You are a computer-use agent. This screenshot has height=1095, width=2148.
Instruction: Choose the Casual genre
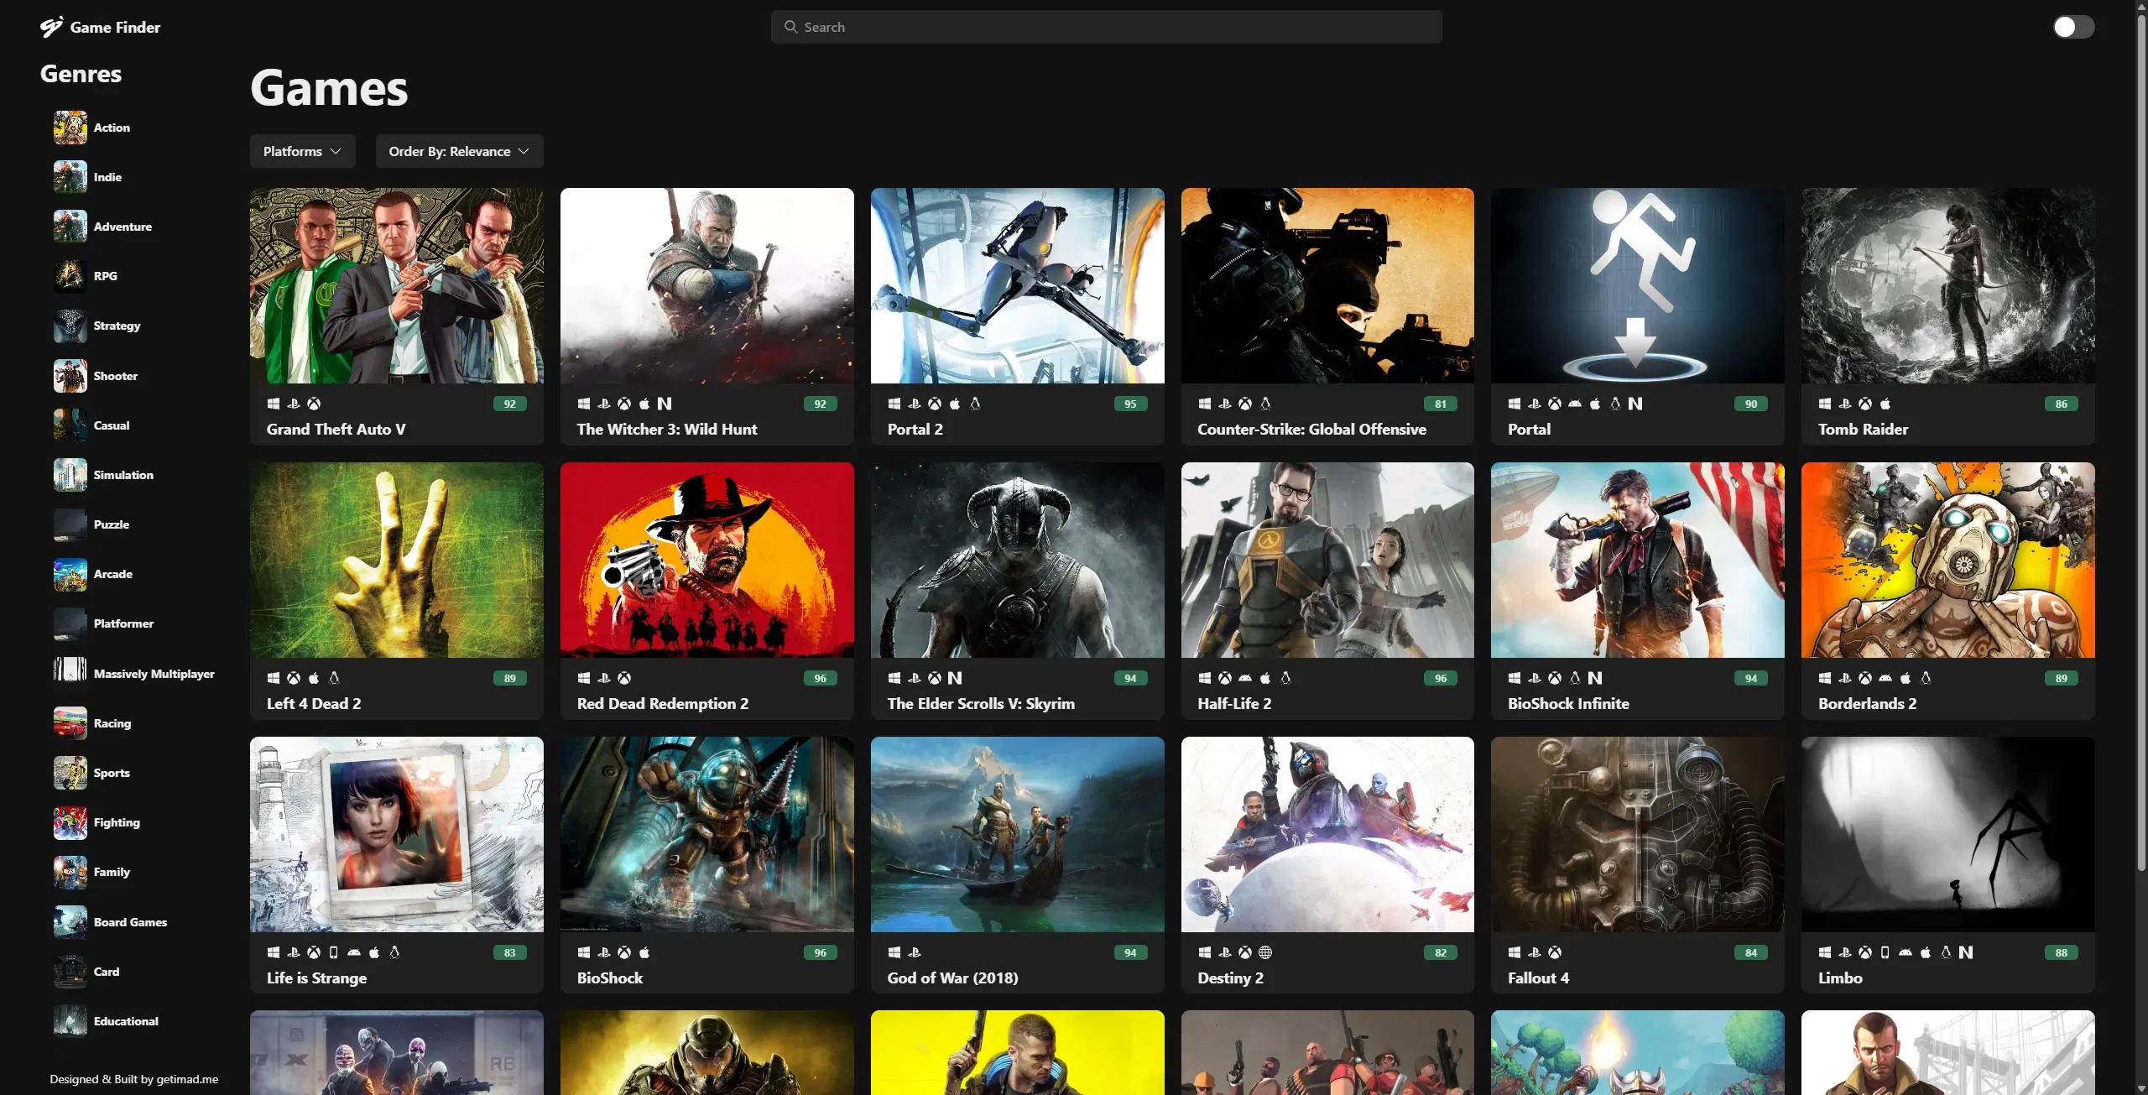tap(112, 425)
